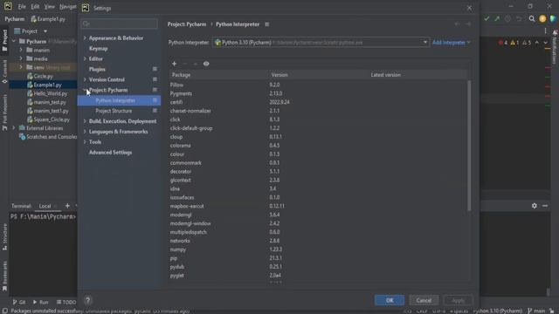Open the Navigate menu

[68, 7]
